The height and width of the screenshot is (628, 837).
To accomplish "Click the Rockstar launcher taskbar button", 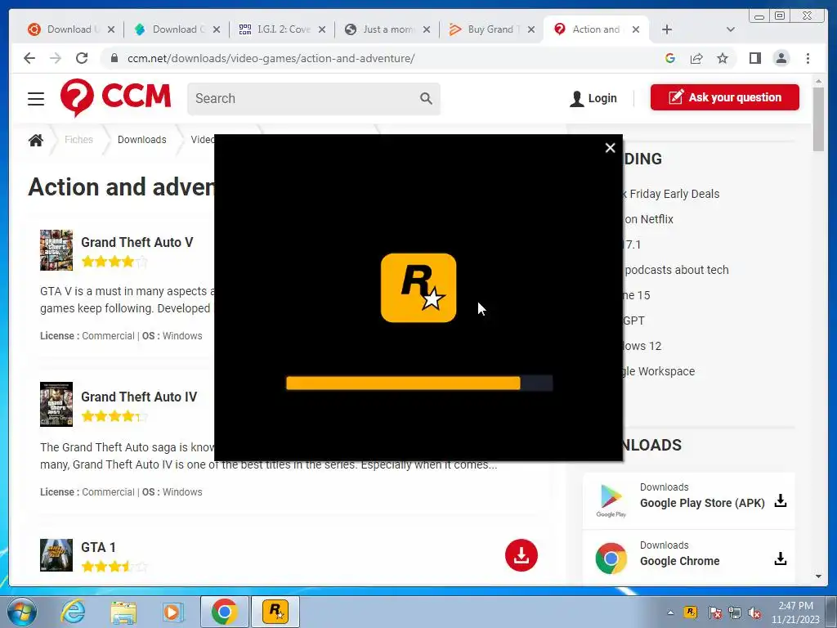I will [275, 612].
